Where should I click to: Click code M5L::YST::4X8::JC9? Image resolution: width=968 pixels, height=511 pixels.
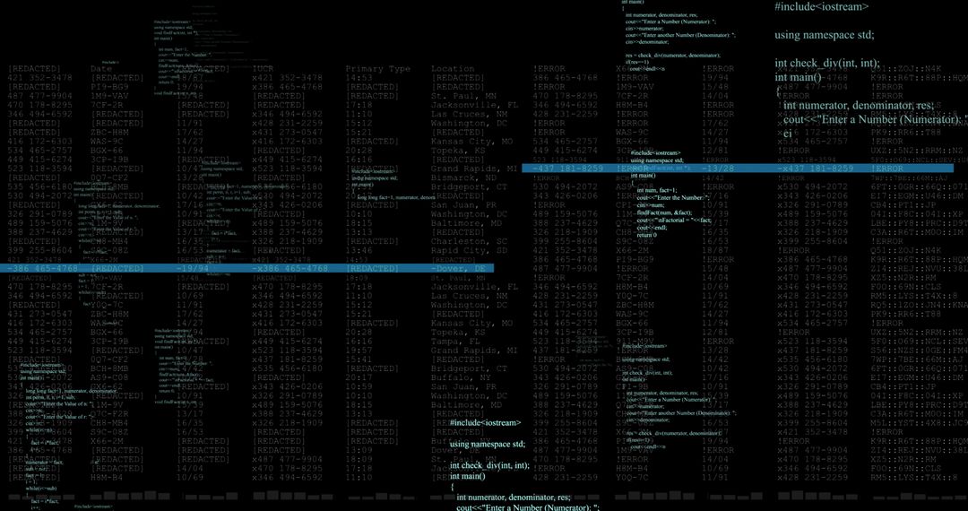click(920, 423)
